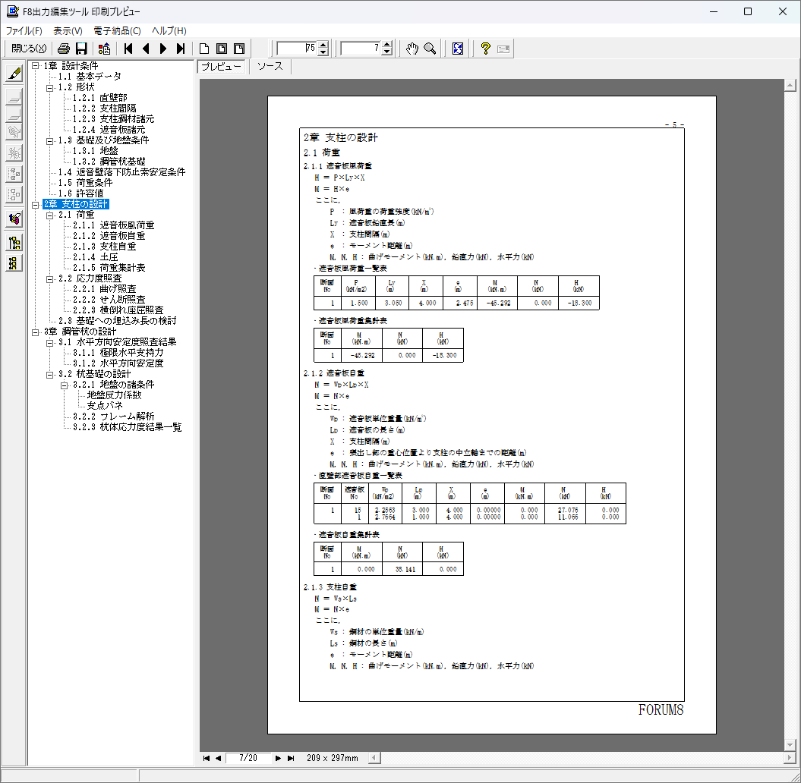Viewport: 801px width, 783px height.
Task: Increase the zoom percentage with the up spinner
Action: (x=323, y=45)
